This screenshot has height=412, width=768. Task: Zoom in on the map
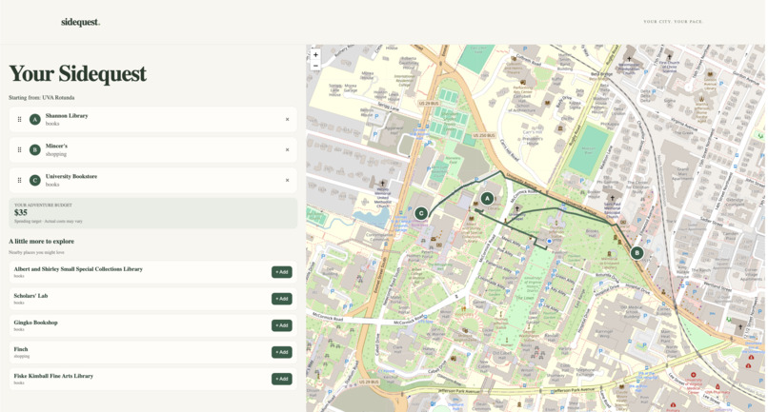pos(315,55)
